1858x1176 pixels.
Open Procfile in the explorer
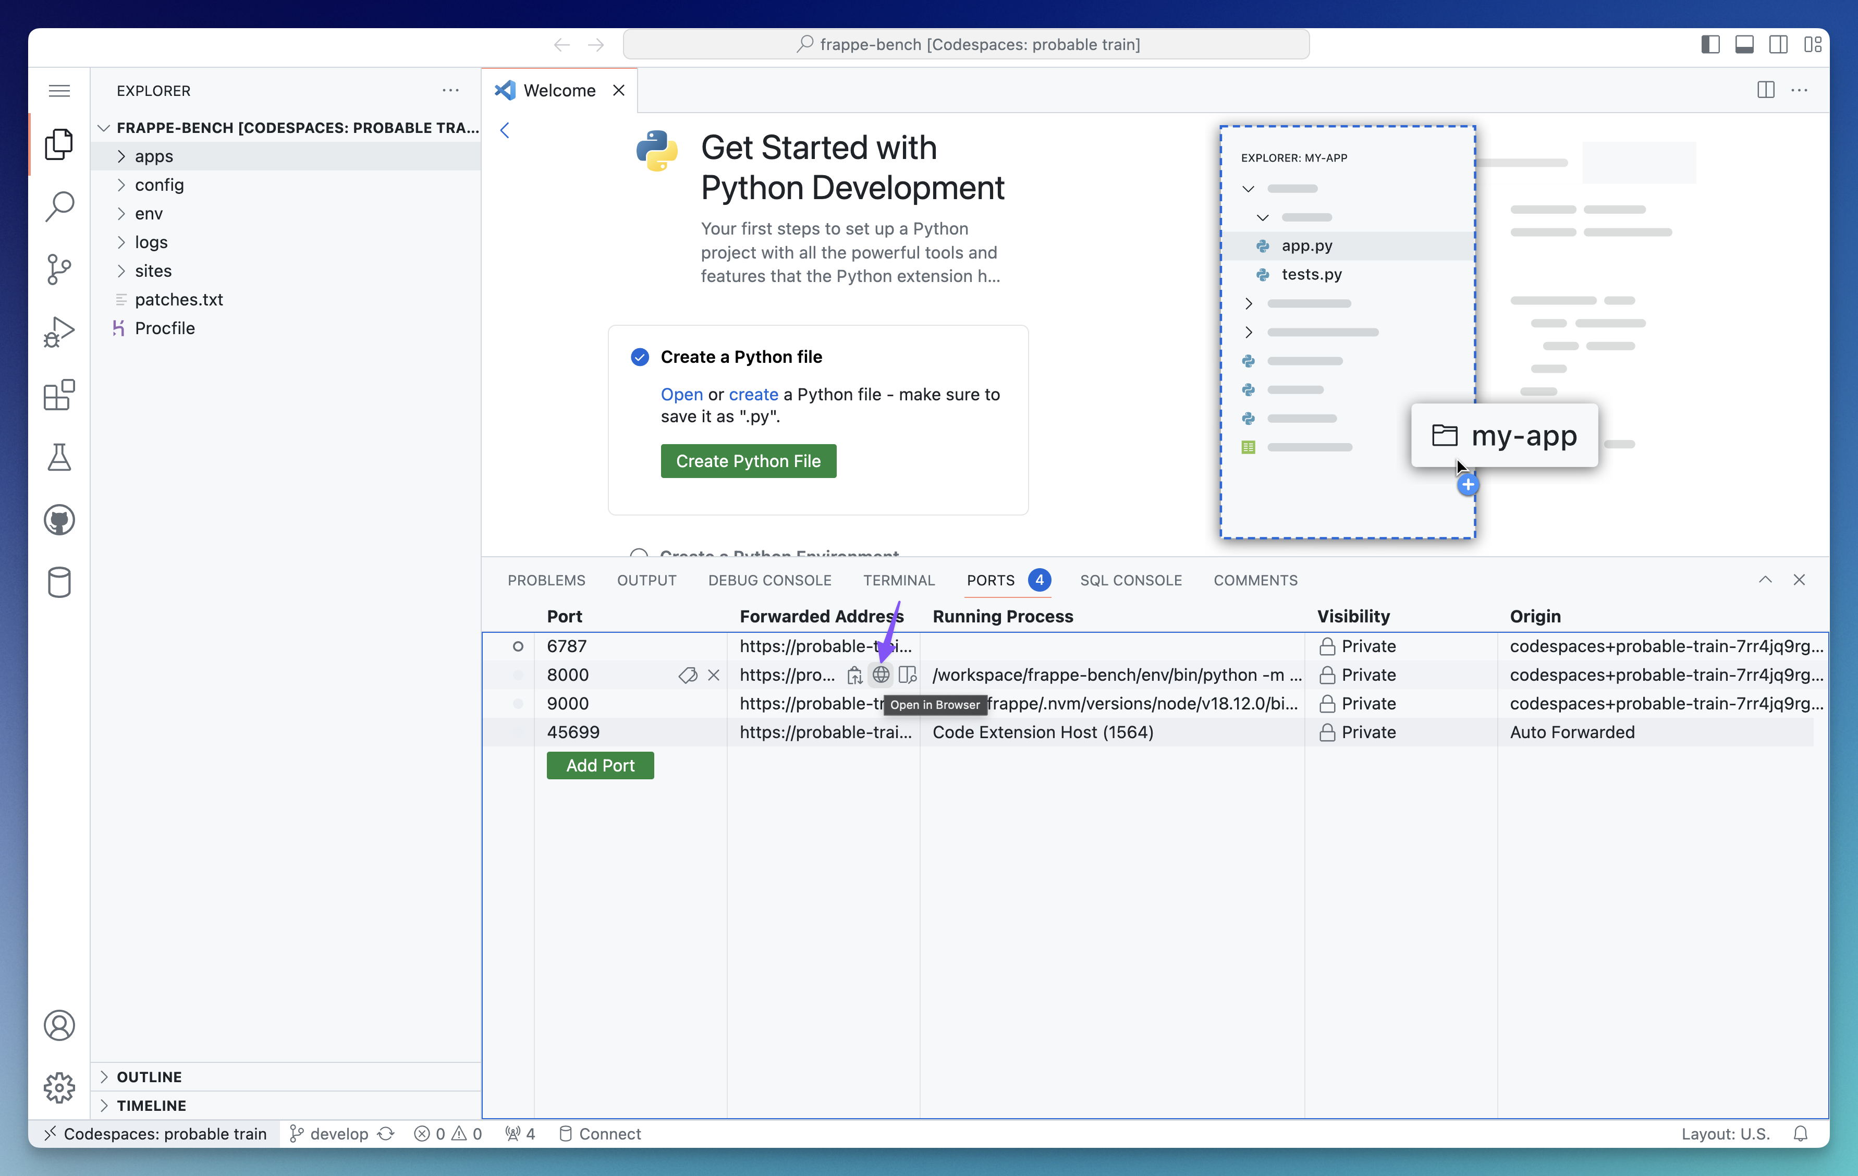coord(286,328)
